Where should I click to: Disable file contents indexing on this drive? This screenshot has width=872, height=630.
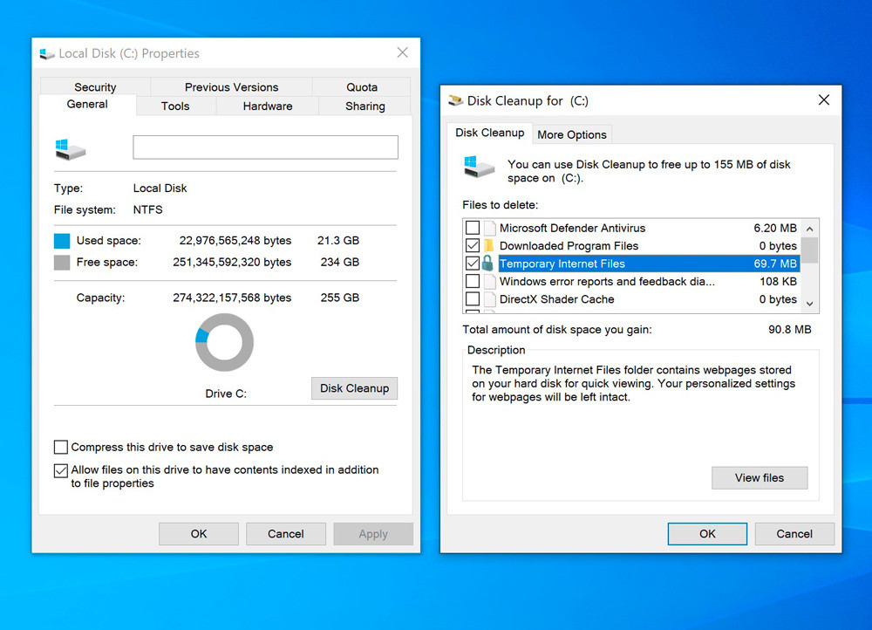pyautogui.click(x=60, y=470)
